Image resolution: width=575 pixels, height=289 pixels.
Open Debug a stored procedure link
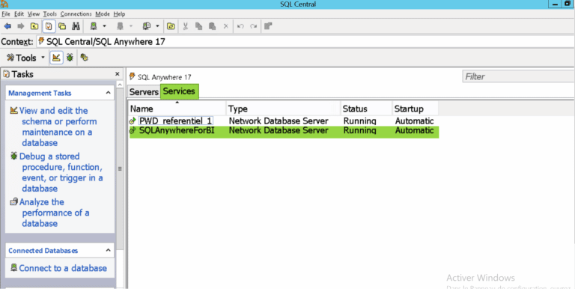(56, 172)
